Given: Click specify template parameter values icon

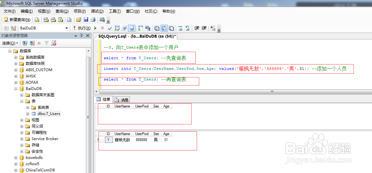Looking at the screenshot, I should 213,28.
